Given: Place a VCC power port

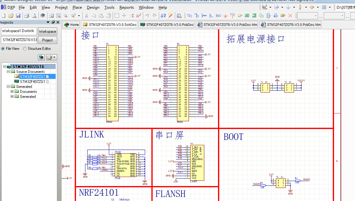Looking at the screenshot, I should (x=232, y=15).
